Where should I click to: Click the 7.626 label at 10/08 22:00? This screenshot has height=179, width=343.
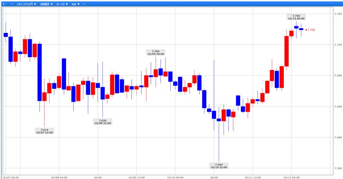[102, 121]
